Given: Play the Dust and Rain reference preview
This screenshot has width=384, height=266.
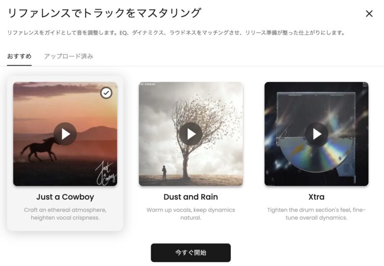Looking at the screenshot, I should pyautogui.click(x=191, y=134).
